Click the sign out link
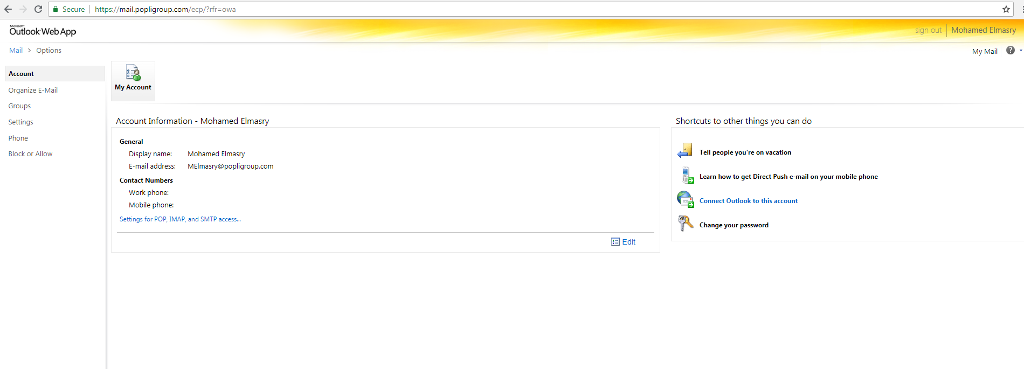The image size is (1024, 369). [928, 30]
